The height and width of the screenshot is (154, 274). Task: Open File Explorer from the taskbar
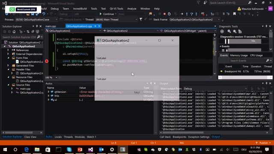click(x=37, y=150)
